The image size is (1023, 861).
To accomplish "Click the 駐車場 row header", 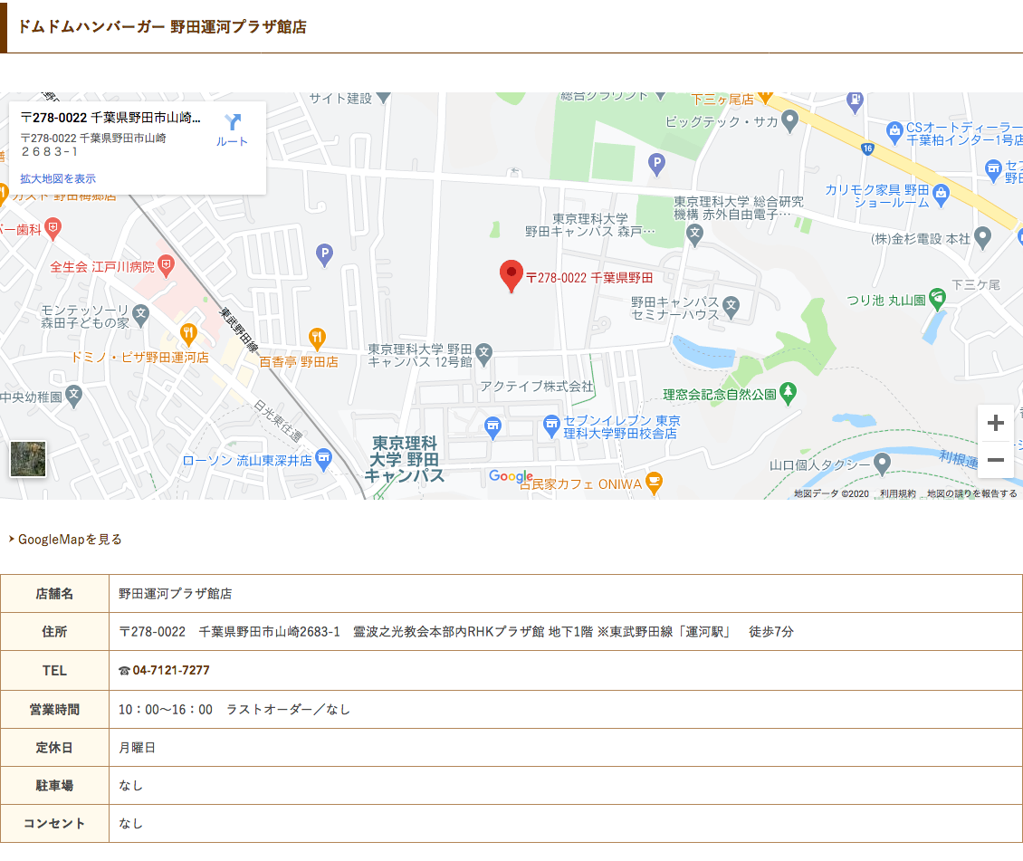I will pos(55,785).
